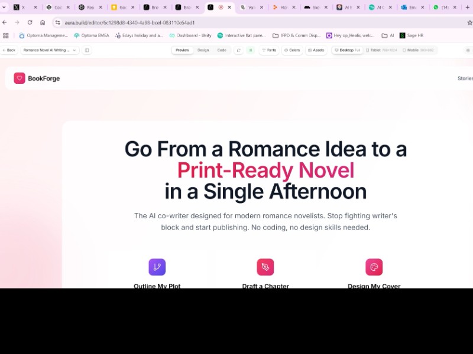Click the refresh preview icon in editor toolbar
The image size is (473, 354).
click(x=238, y=50)
